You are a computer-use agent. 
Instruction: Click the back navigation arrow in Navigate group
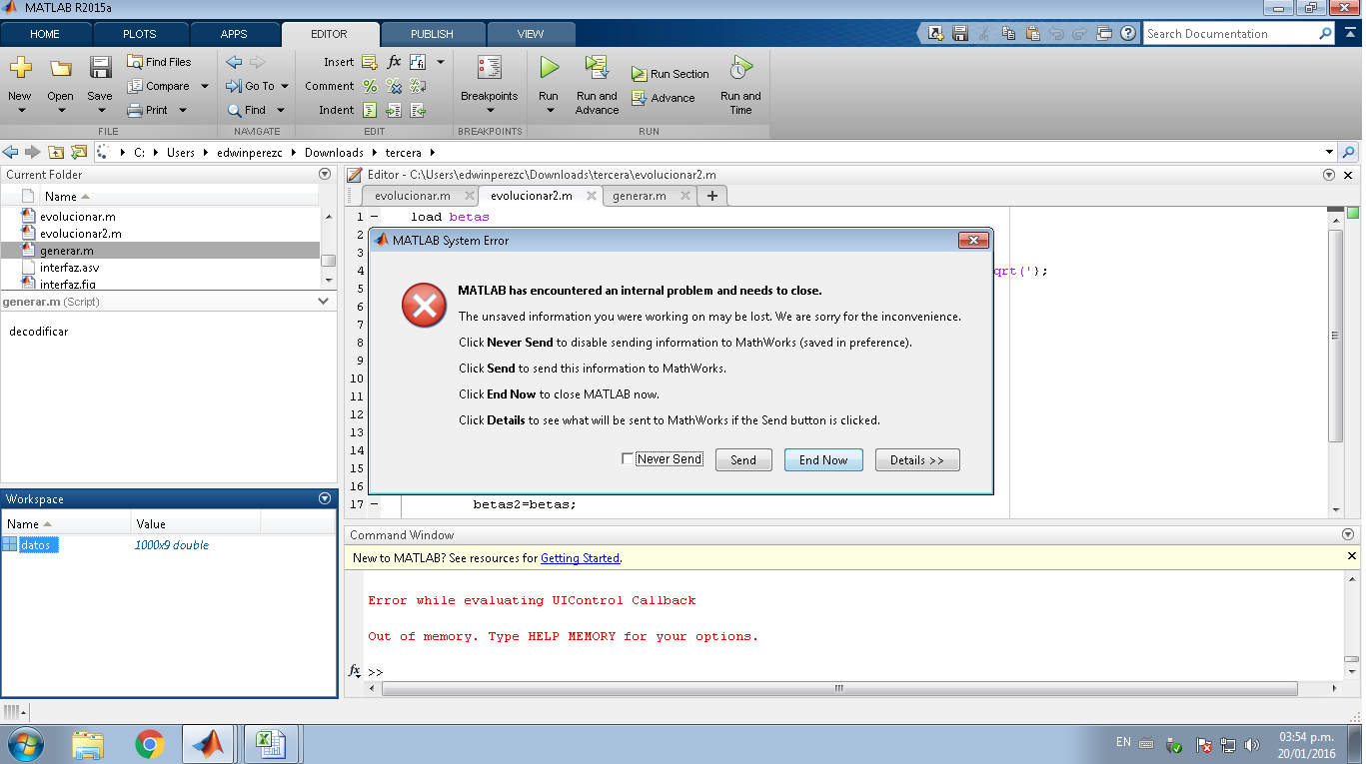pos(235,62)
